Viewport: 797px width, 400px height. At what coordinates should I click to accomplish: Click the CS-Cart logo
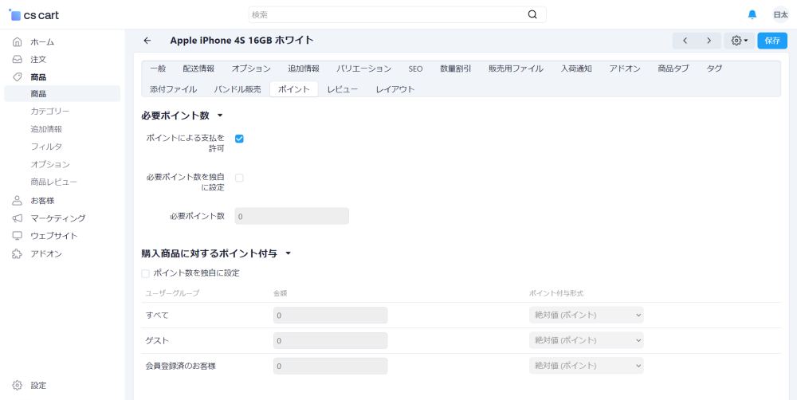[x=34, y=15]
